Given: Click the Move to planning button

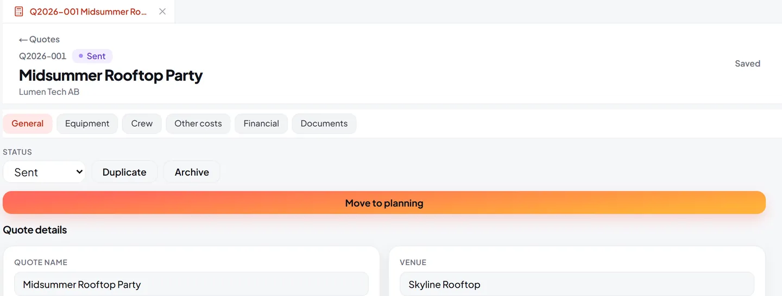Looking at the screenshot, I should tap(384, 203).
